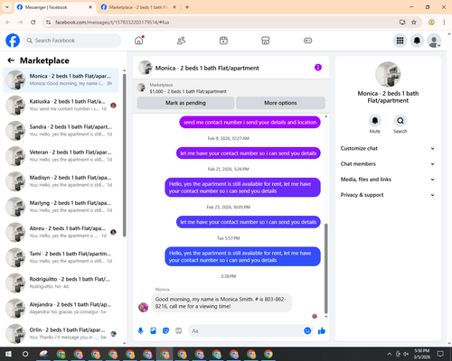The height and width of the screenshot is (361, 452).
Task: Open Alejandra's conversation
Action: point(61,308)
